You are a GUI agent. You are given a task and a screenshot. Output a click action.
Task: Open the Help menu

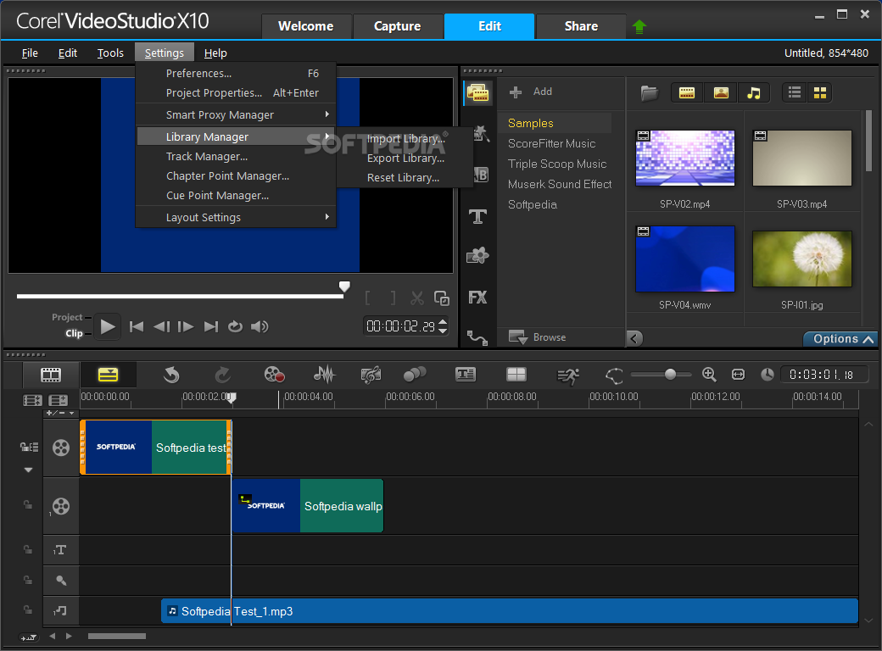click(x=215, y=53)
